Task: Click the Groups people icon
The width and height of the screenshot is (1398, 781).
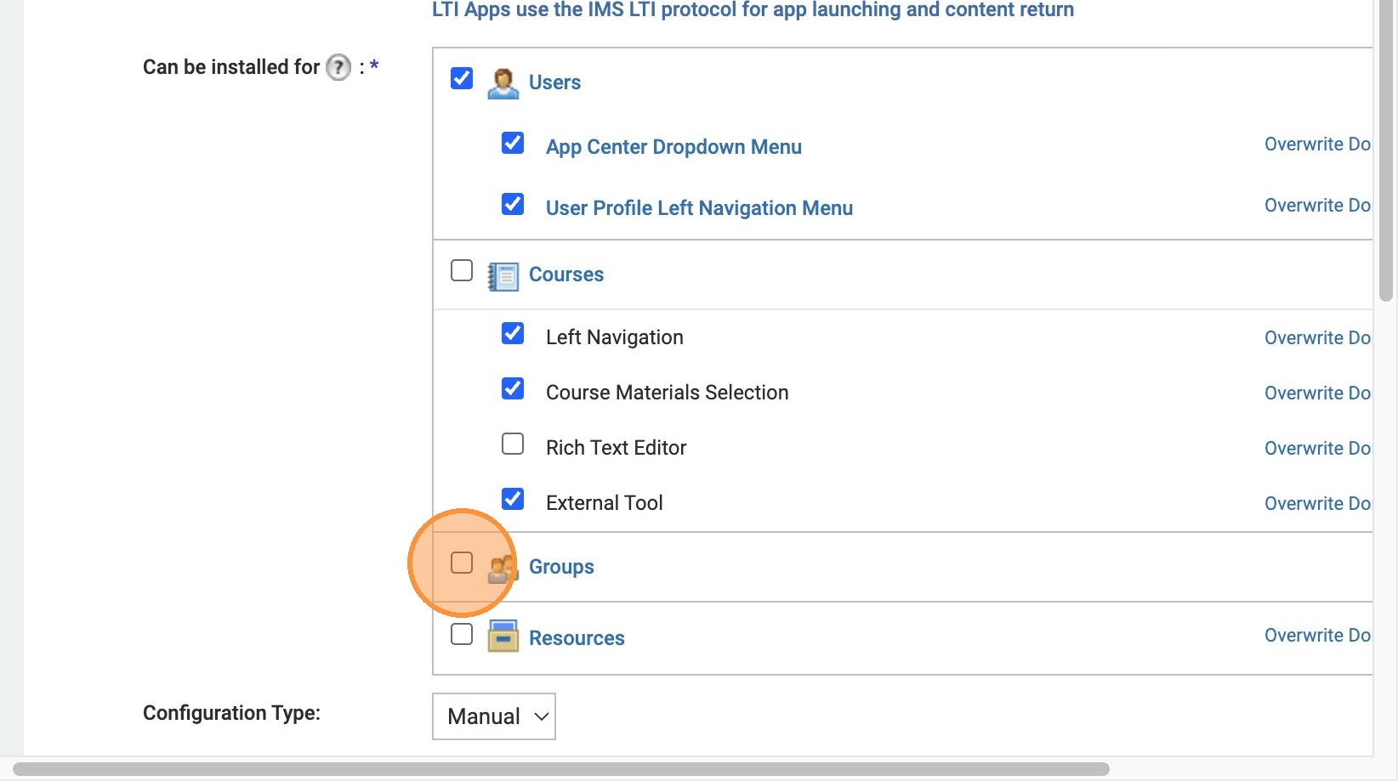Action: point(503,569)
